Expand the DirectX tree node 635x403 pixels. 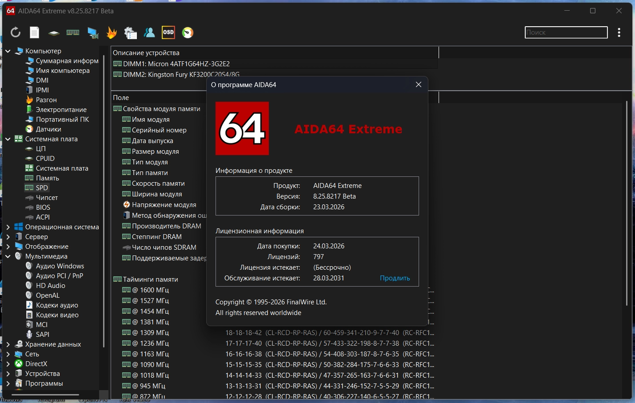click(8, 364)
